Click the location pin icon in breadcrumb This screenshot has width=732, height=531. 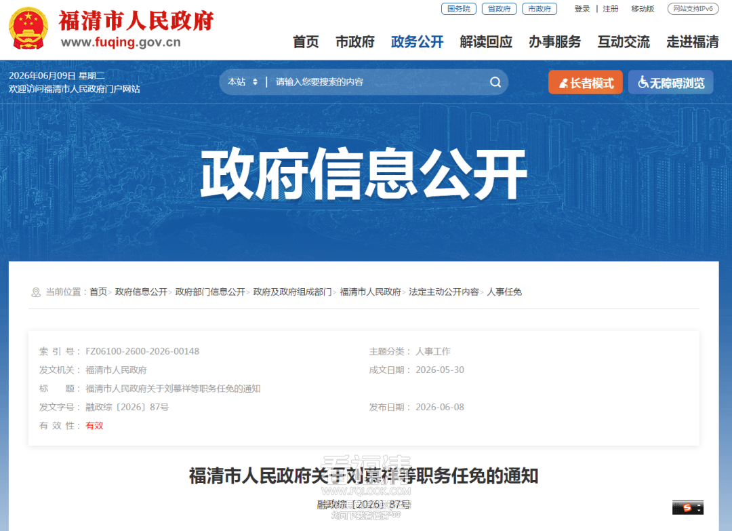coord(36,292)
